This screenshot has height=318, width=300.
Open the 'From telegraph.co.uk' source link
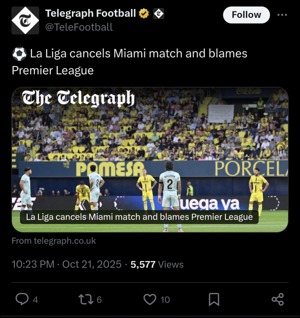(x=54, y=241)
